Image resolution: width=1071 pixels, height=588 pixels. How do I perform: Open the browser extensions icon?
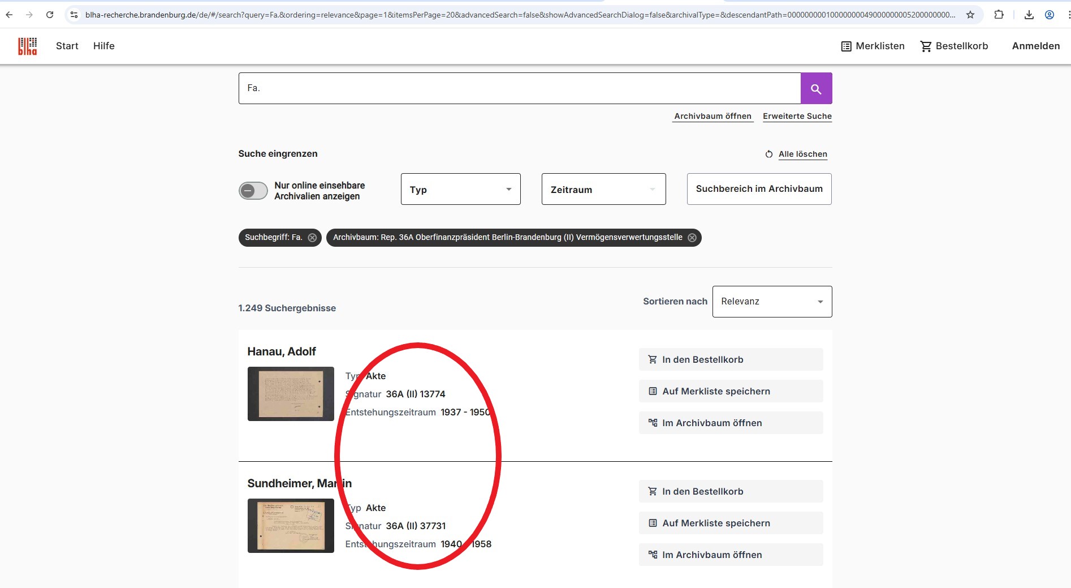999,15
